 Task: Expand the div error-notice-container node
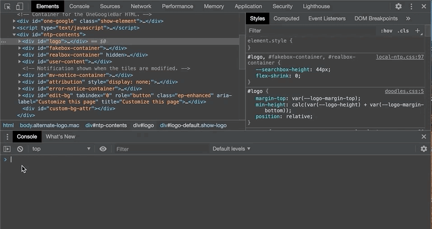20,89
